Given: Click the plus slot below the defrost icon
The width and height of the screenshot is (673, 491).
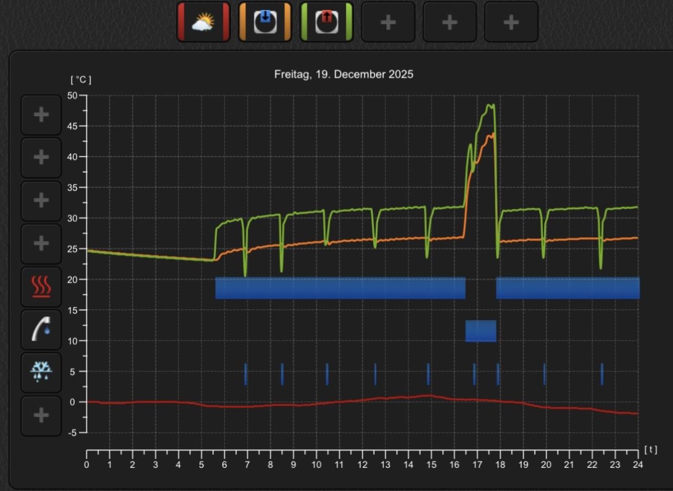Looking at the screenshot, I should point(41,416).
